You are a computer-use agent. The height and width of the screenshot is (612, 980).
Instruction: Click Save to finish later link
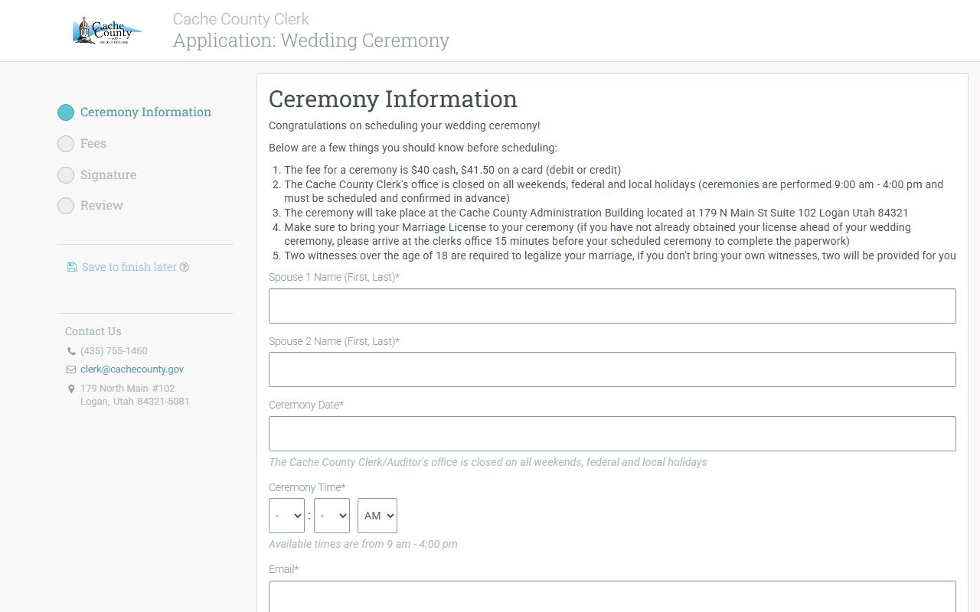[x=129, y=267]
